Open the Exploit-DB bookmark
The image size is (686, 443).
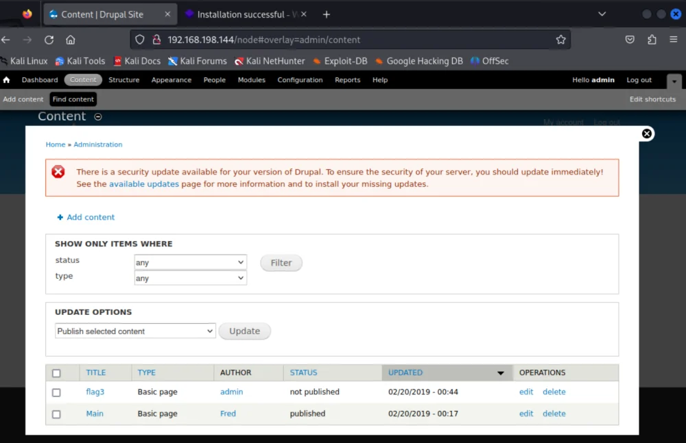pos(340,61)
